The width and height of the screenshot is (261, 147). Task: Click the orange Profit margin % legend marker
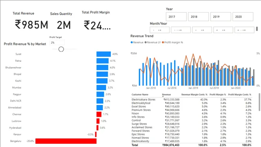click(163, 42)
